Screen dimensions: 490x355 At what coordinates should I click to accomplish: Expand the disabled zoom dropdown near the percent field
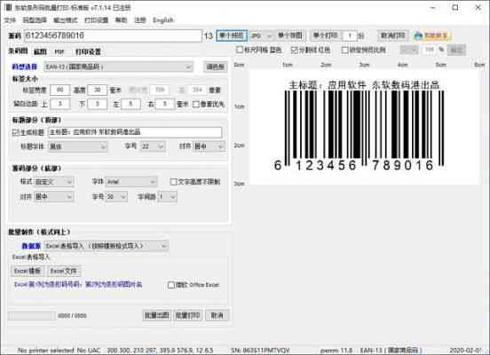(409, 50)
